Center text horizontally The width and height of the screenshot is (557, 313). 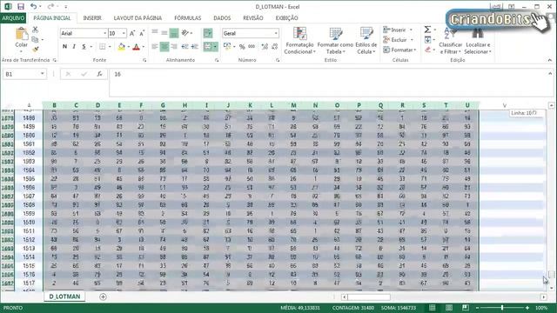pos(164,46)
